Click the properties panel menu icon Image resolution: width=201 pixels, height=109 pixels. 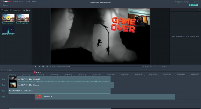coord(199,10)
